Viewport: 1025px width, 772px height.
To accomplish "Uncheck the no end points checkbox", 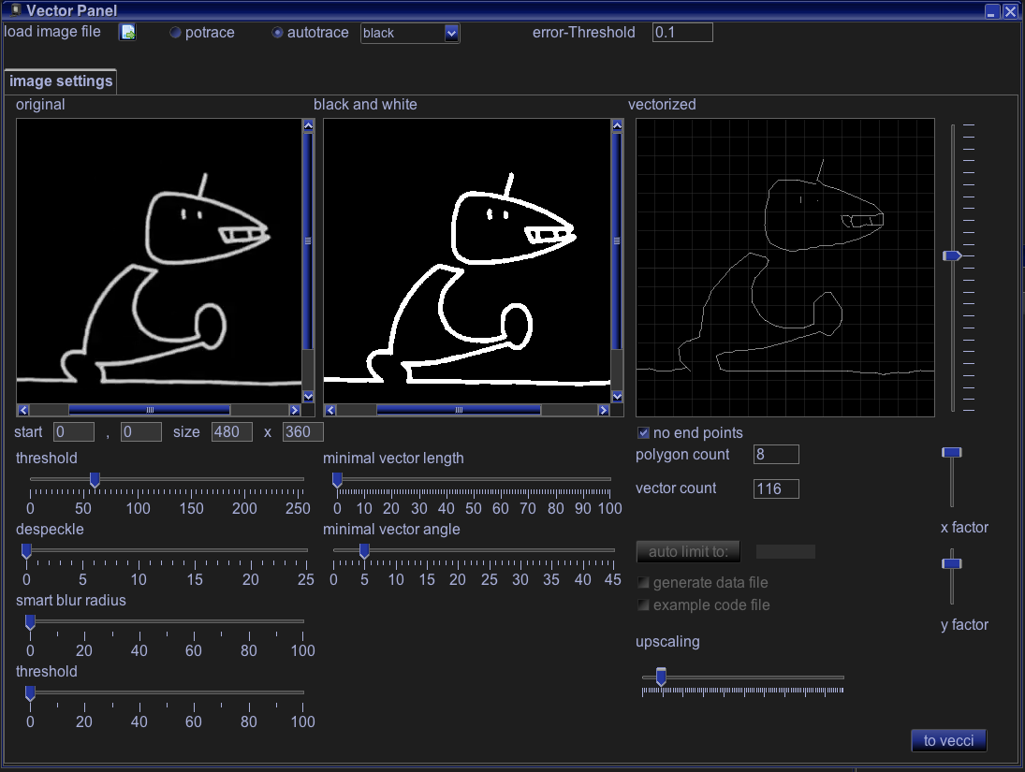I will (x=643, y=432).
